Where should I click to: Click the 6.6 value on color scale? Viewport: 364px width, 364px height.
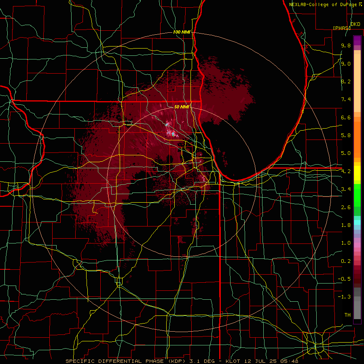[x=346, y=117]
